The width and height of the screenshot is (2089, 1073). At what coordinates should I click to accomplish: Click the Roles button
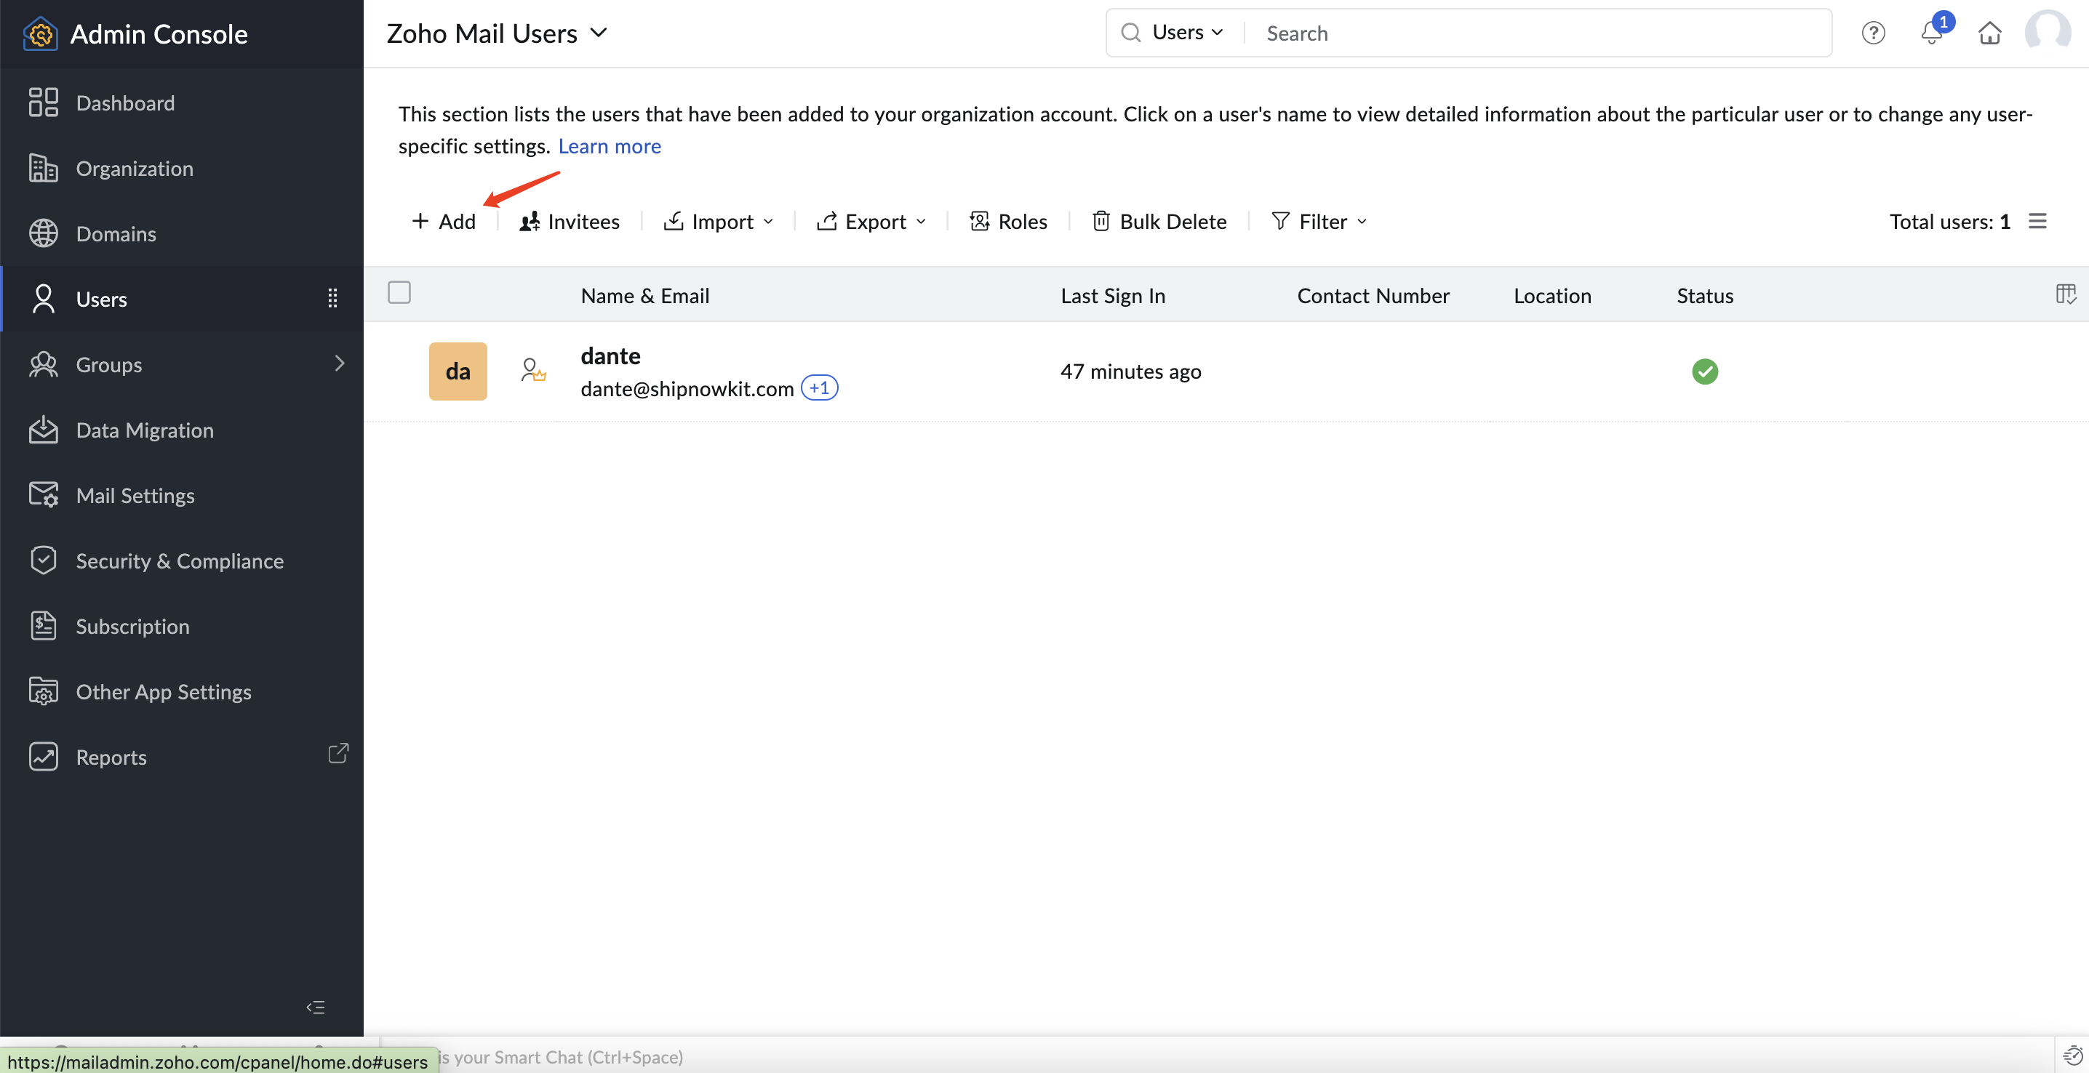tap(1009, 221)
